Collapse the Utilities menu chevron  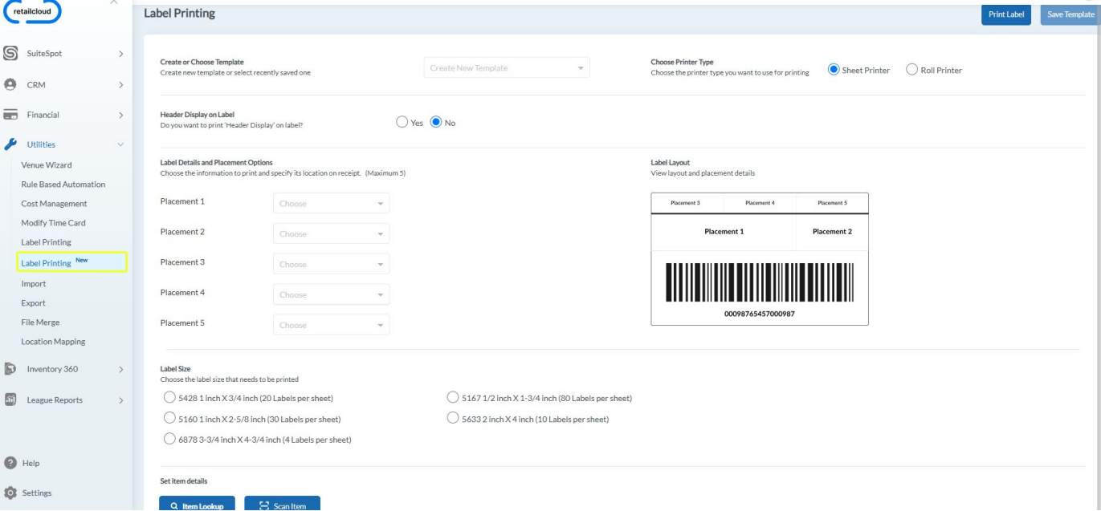click(120, 144)
